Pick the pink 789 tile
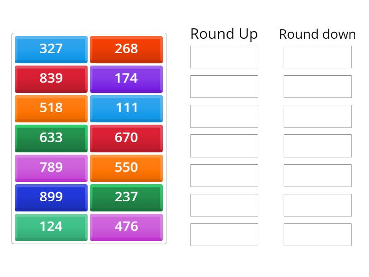 51,167
